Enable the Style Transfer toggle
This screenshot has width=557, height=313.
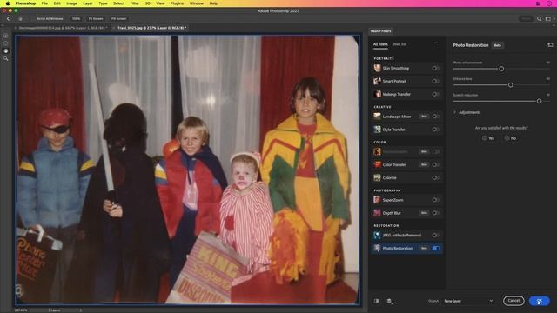click(436, 130)
